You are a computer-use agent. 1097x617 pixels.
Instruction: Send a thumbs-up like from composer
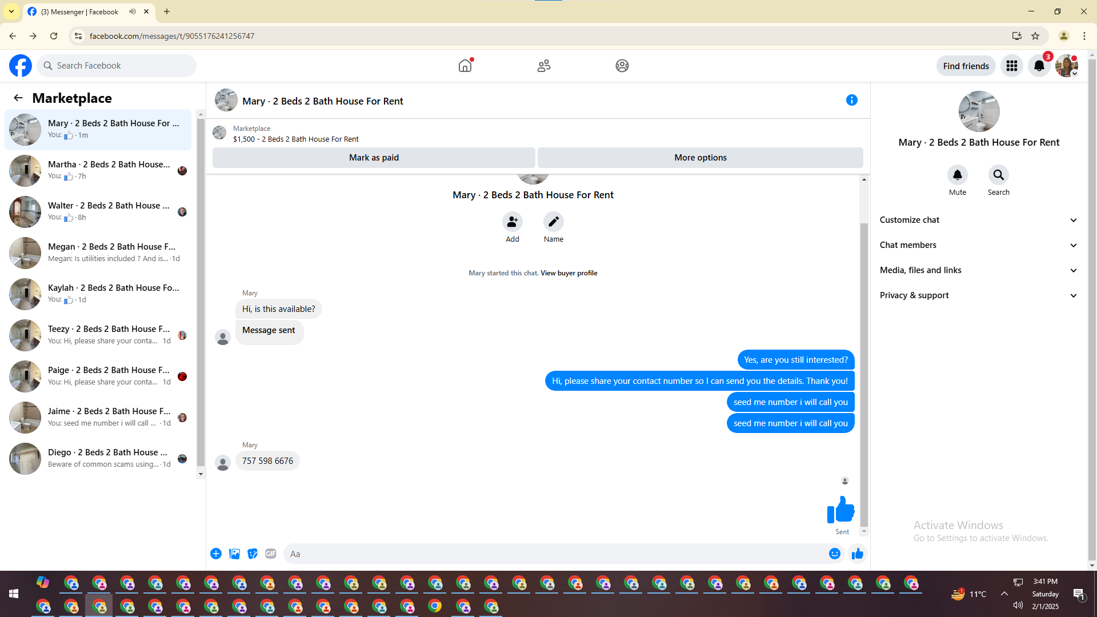coord(857,554)
